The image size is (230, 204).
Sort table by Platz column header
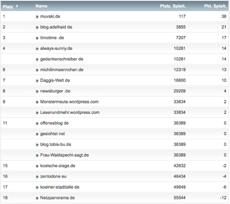point(8,7)
